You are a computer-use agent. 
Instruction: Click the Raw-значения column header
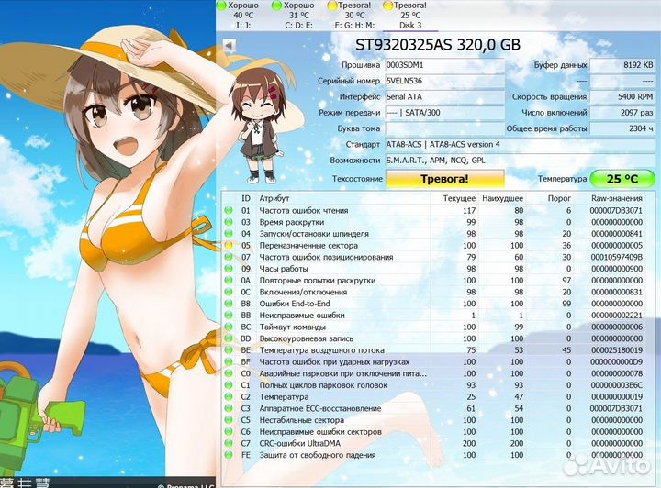point(617,198)
